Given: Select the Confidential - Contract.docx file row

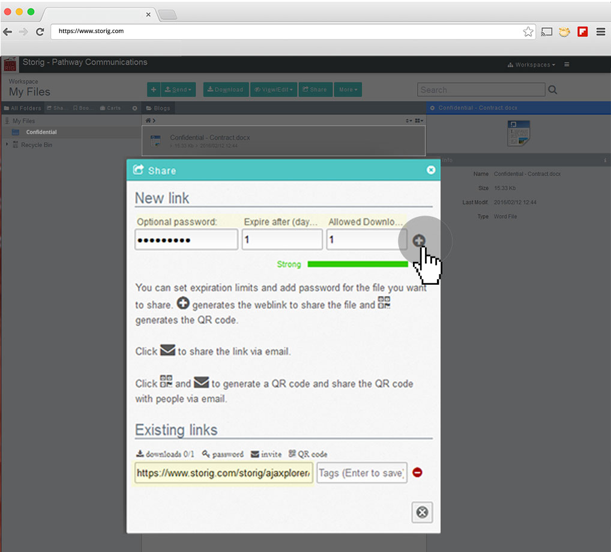Looking at the screenshot, I should [283, 141].
